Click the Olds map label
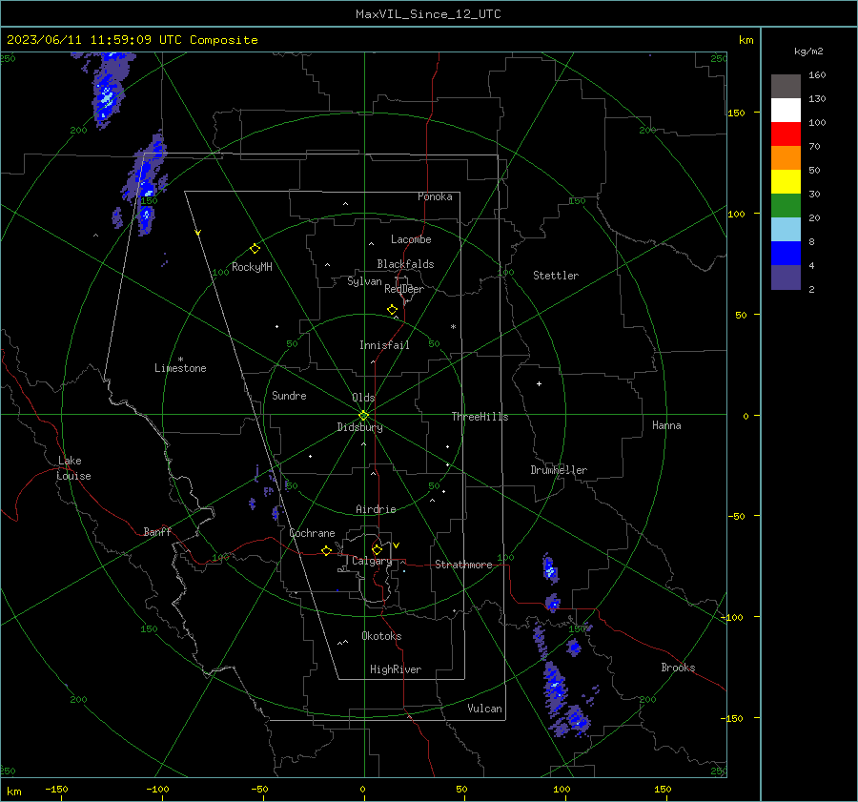The height and width of the screenshot is (802, 858). point(363,398)
